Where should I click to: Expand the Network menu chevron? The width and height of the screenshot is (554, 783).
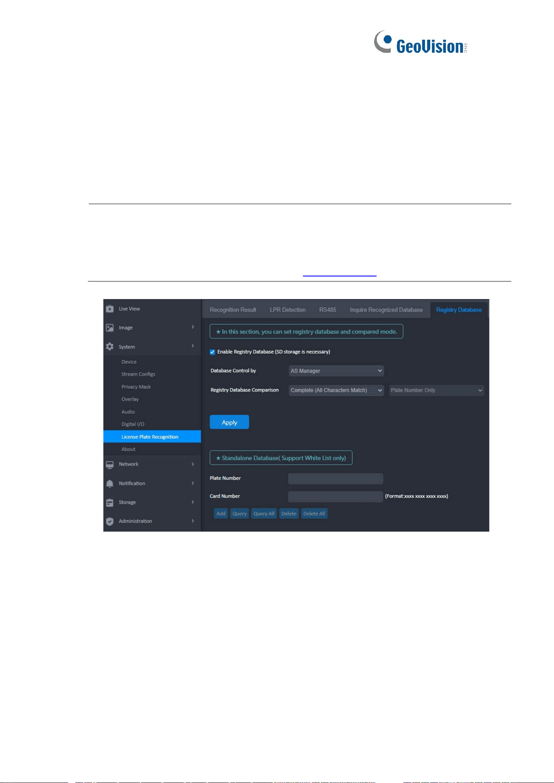[x=193, y=464]
